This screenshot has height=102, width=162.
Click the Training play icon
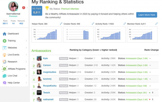4,41
